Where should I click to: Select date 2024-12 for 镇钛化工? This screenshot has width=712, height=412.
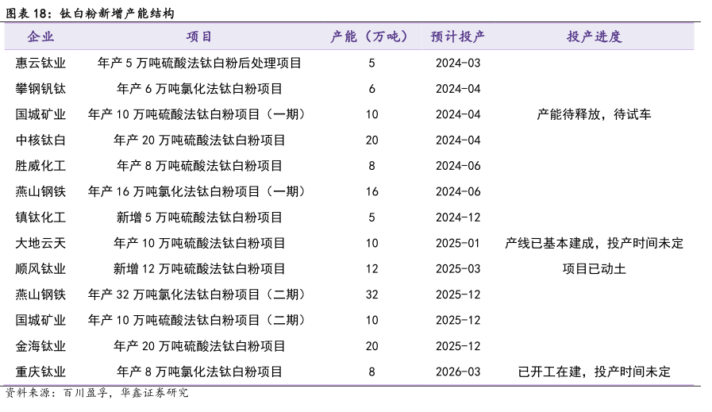(458, 218)
